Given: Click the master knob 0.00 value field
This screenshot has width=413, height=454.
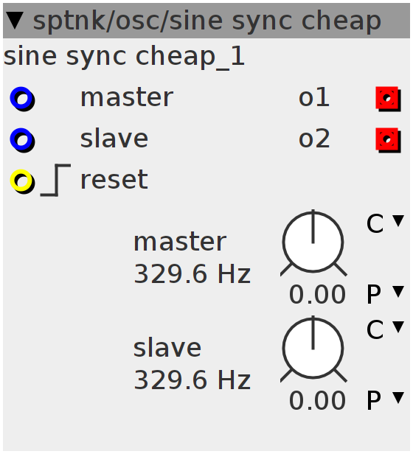Looking at the screenshot, I should point(317,295).
